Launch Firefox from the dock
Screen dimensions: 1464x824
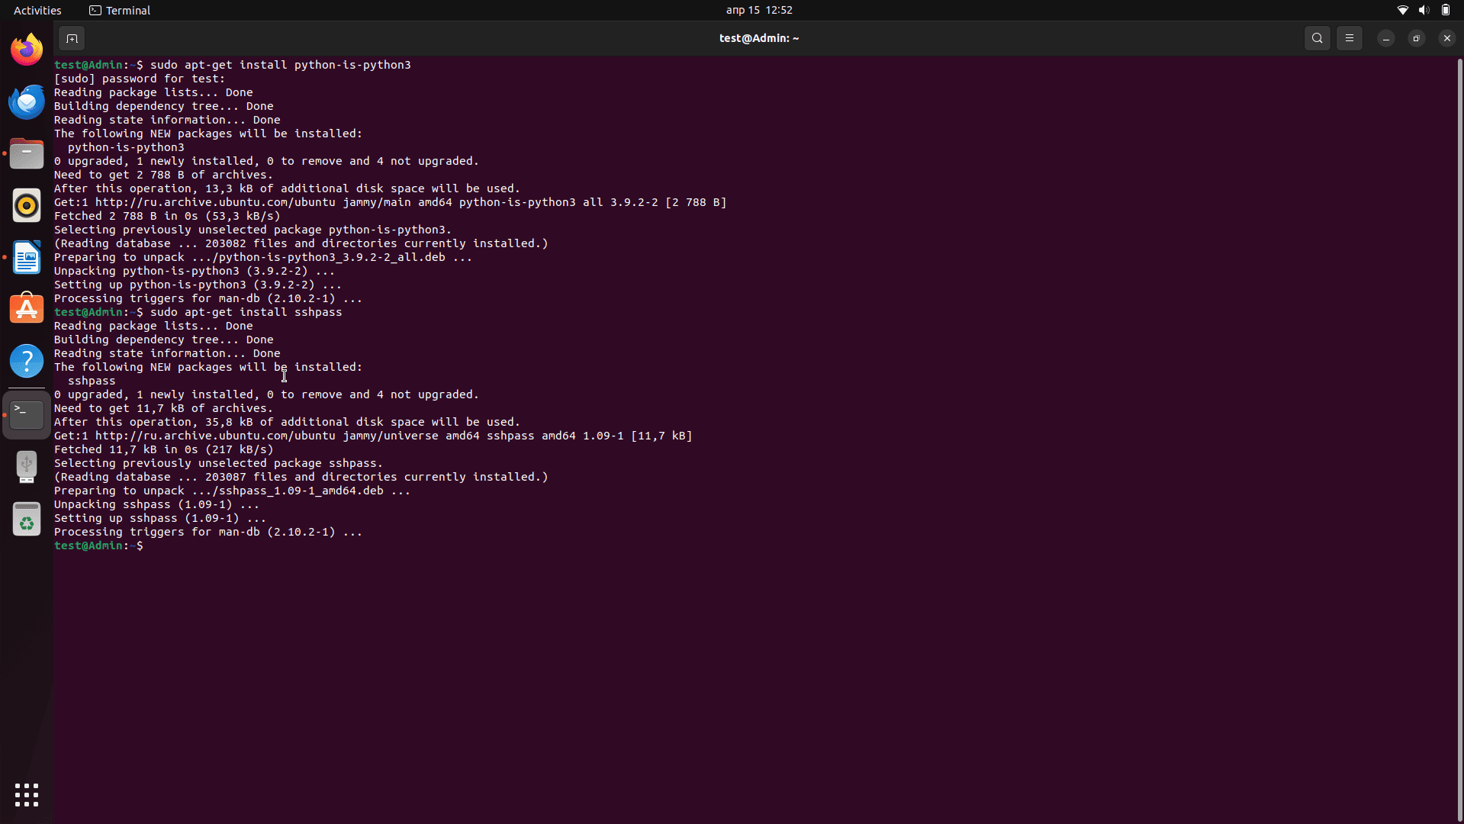click(27, 50)
